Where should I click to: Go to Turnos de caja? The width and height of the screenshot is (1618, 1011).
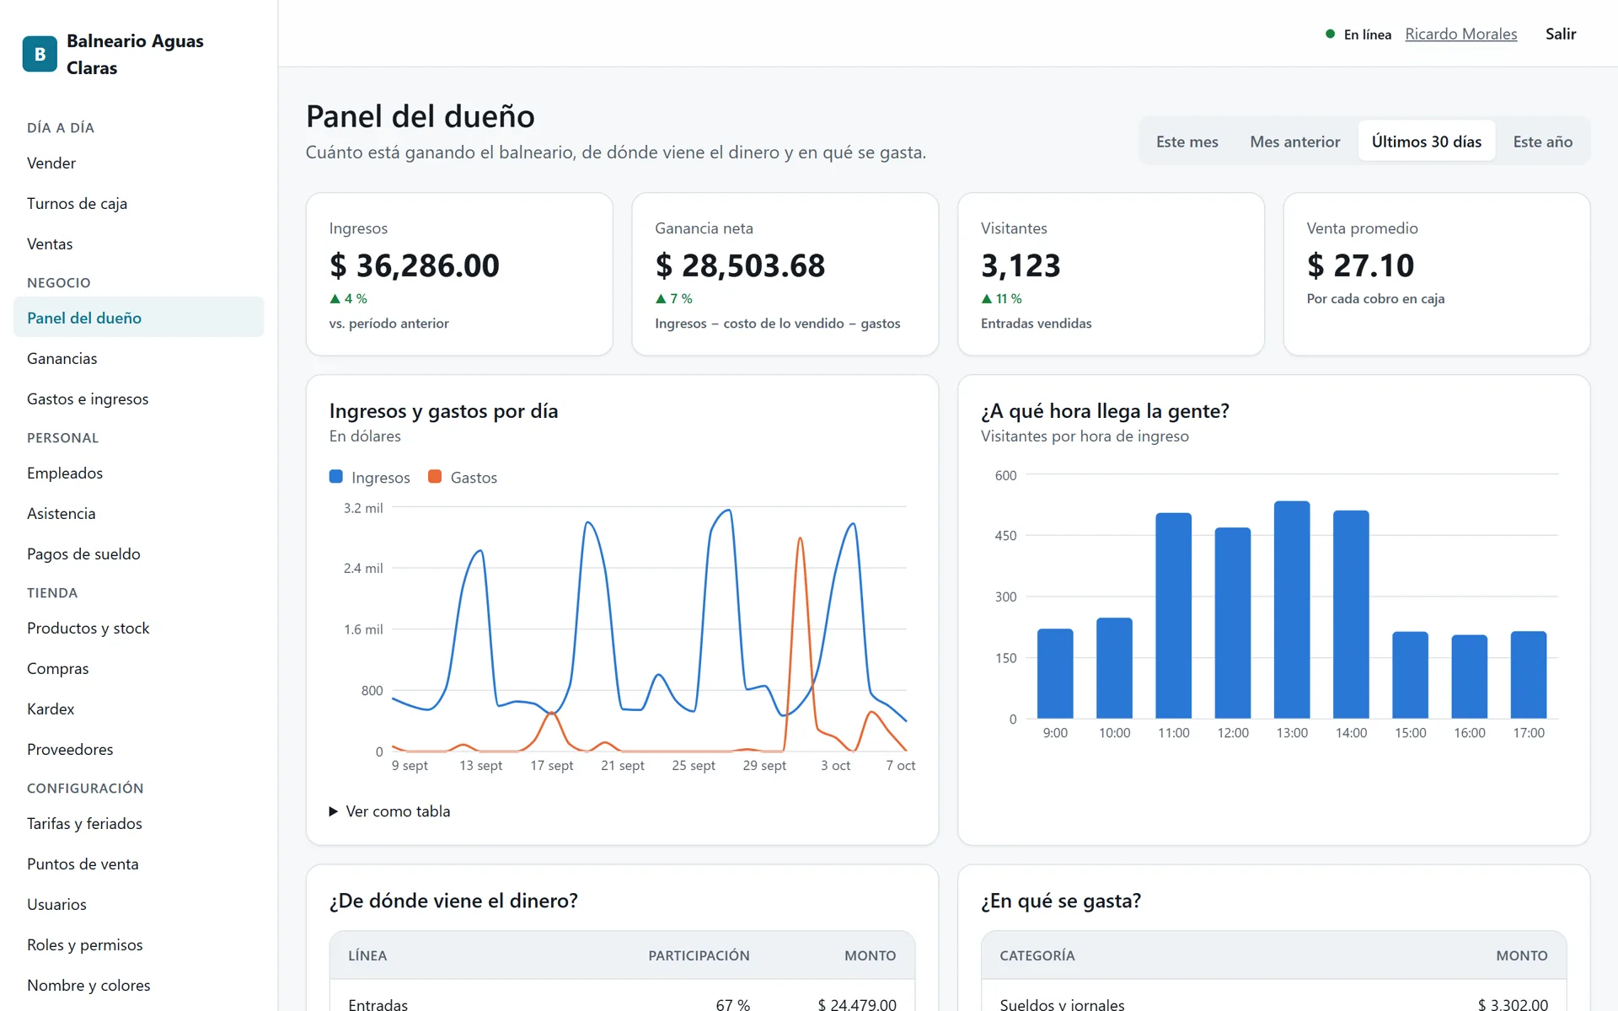138,203
